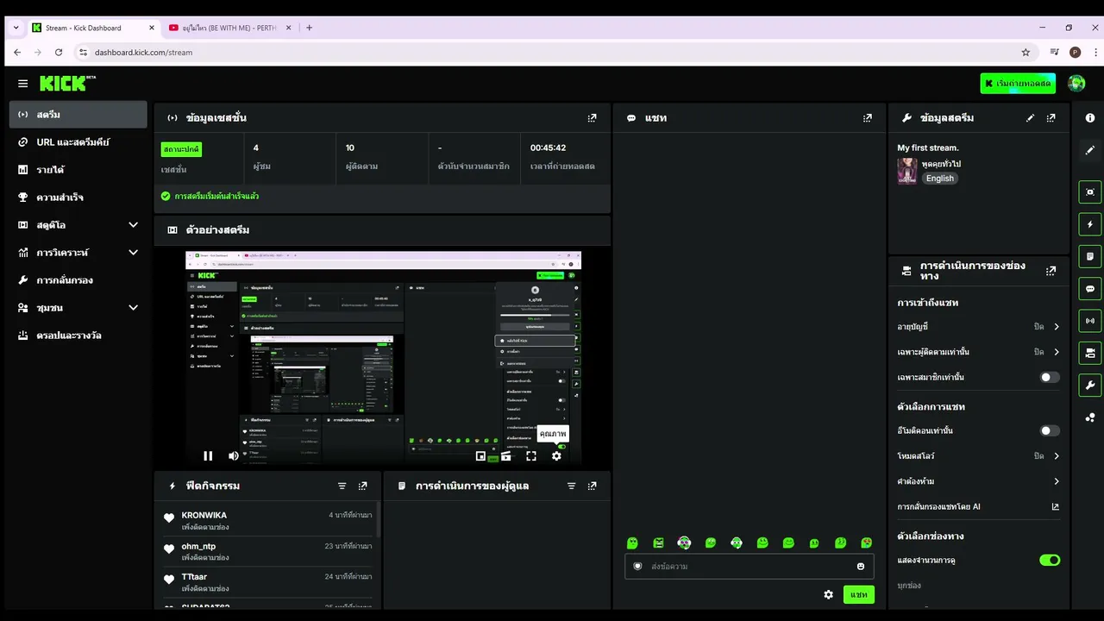Open the emoji picker in message box
1104x621 pixels.
(x=860, y=567)
